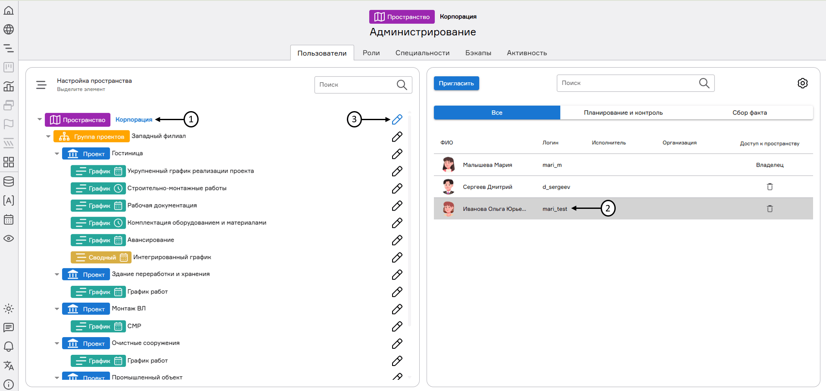
Task: Click the language translate icon
Action: point(9,366)
